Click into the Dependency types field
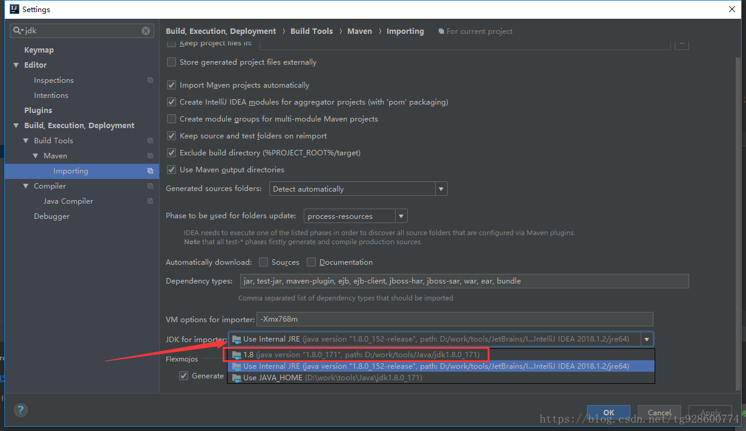This screenshot has height=431, width=746. point(464,281)
